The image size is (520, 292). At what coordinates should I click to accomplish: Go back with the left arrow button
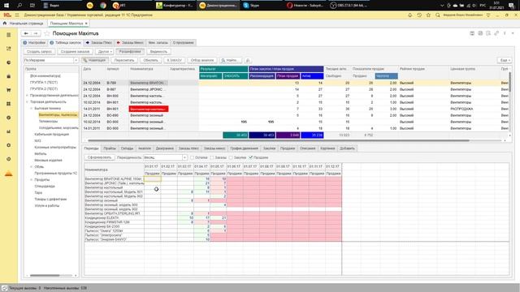tap(26, 33)
